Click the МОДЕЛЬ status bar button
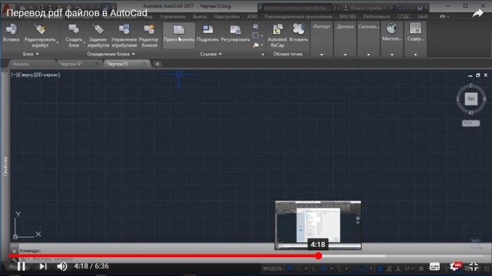Viewport: 492px width, 276px height. coord(273,268)
